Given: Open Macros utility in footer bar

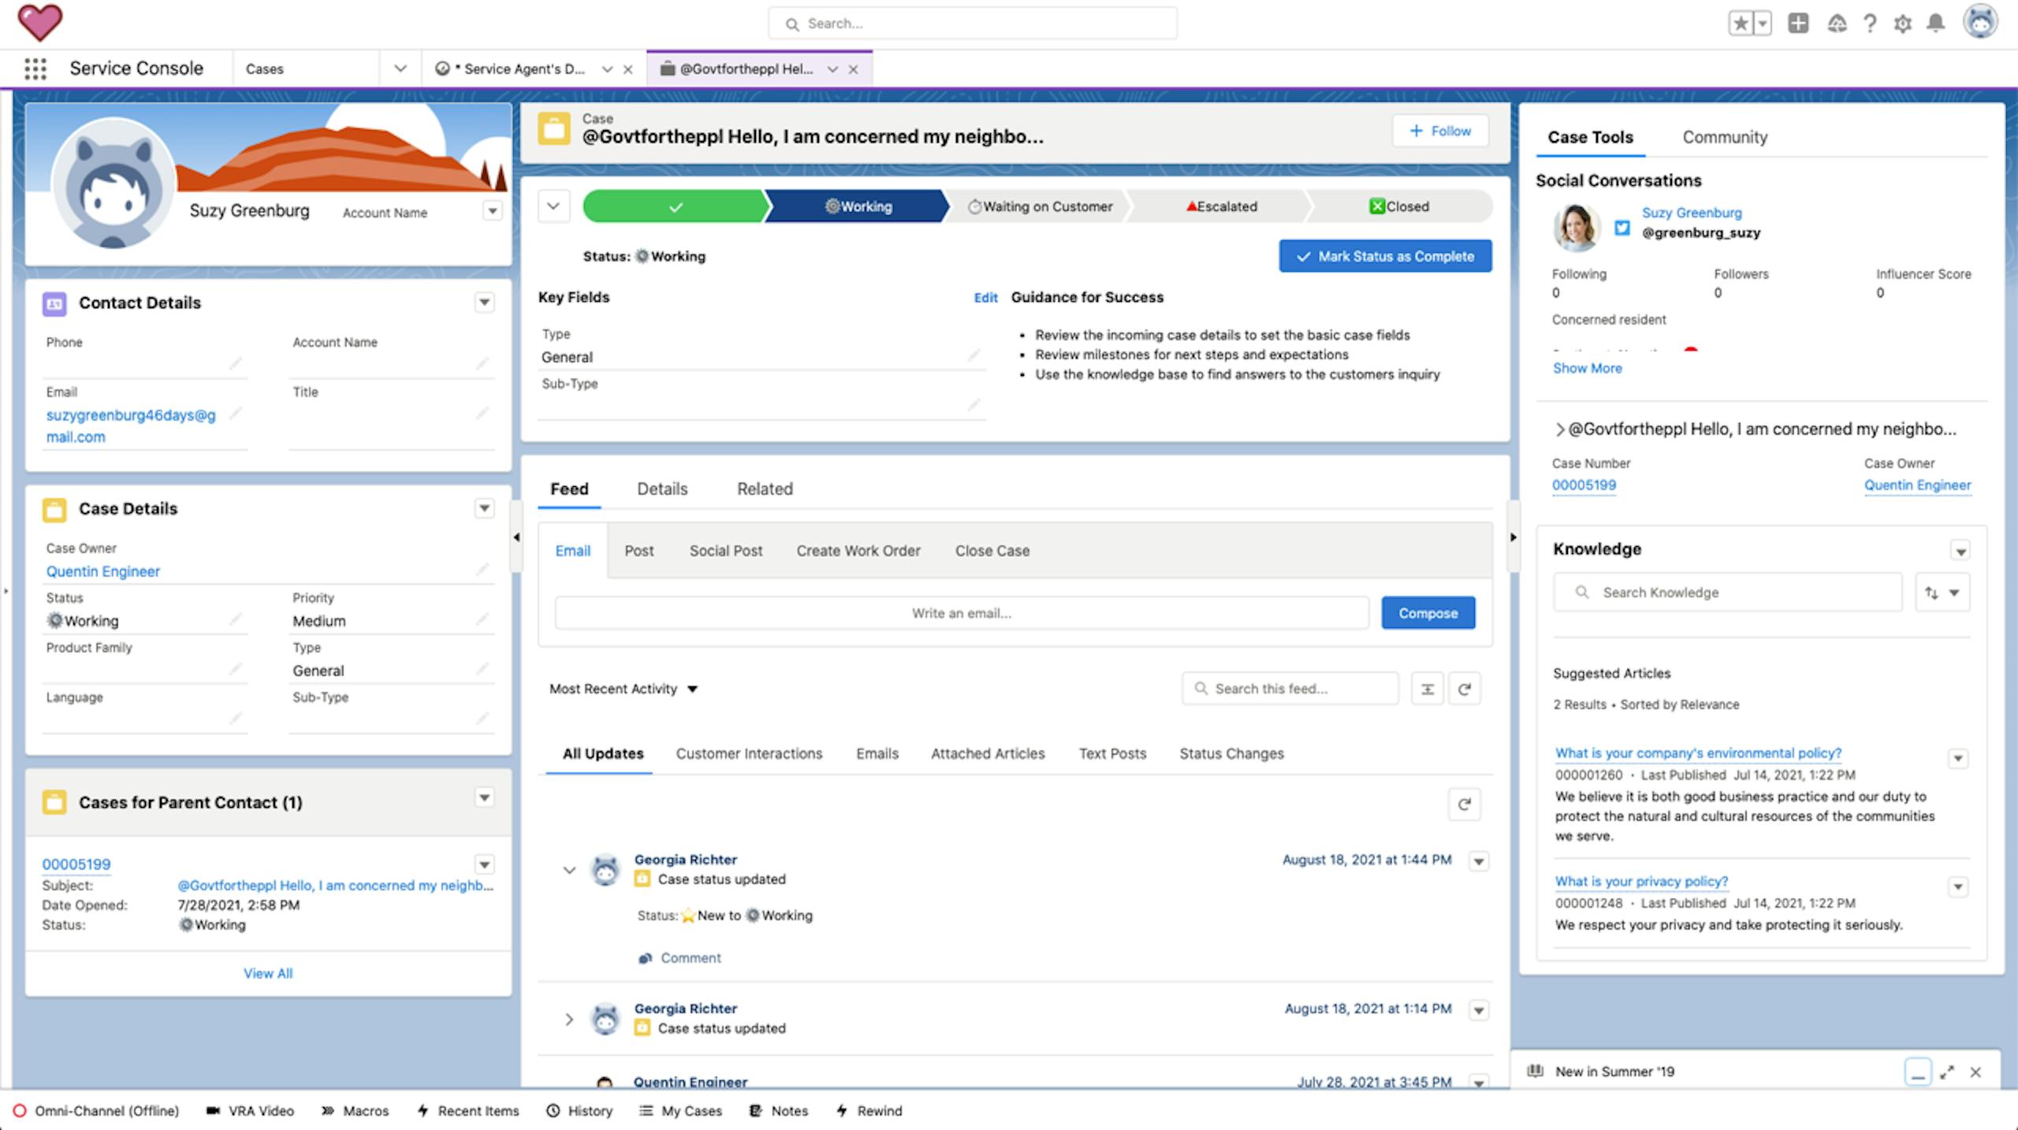Looking at the screenshot, I should 355,1110.
